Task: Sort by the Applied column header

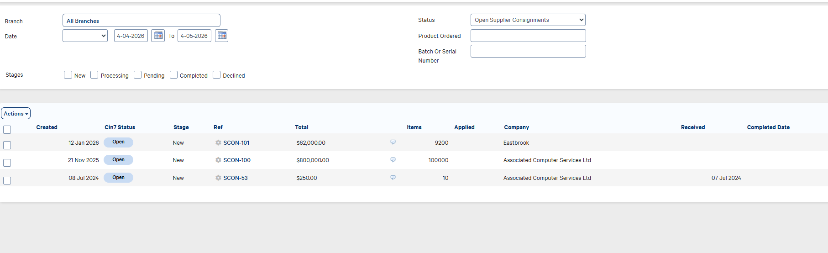Action: [465, 127]
